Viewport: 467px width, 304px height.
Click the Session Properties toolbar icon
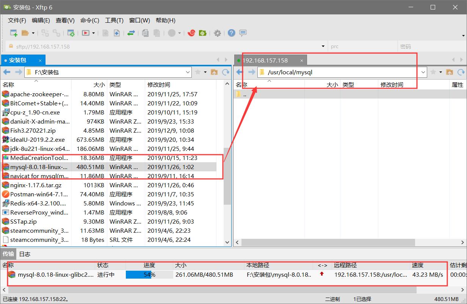point(71,33)
